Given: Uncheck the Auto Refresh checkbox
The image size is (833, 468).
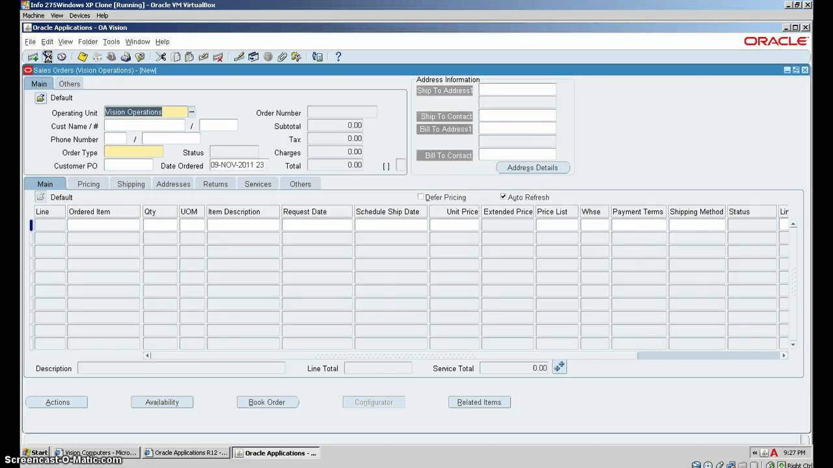Looking at the screenshot, I should (503, 196).
